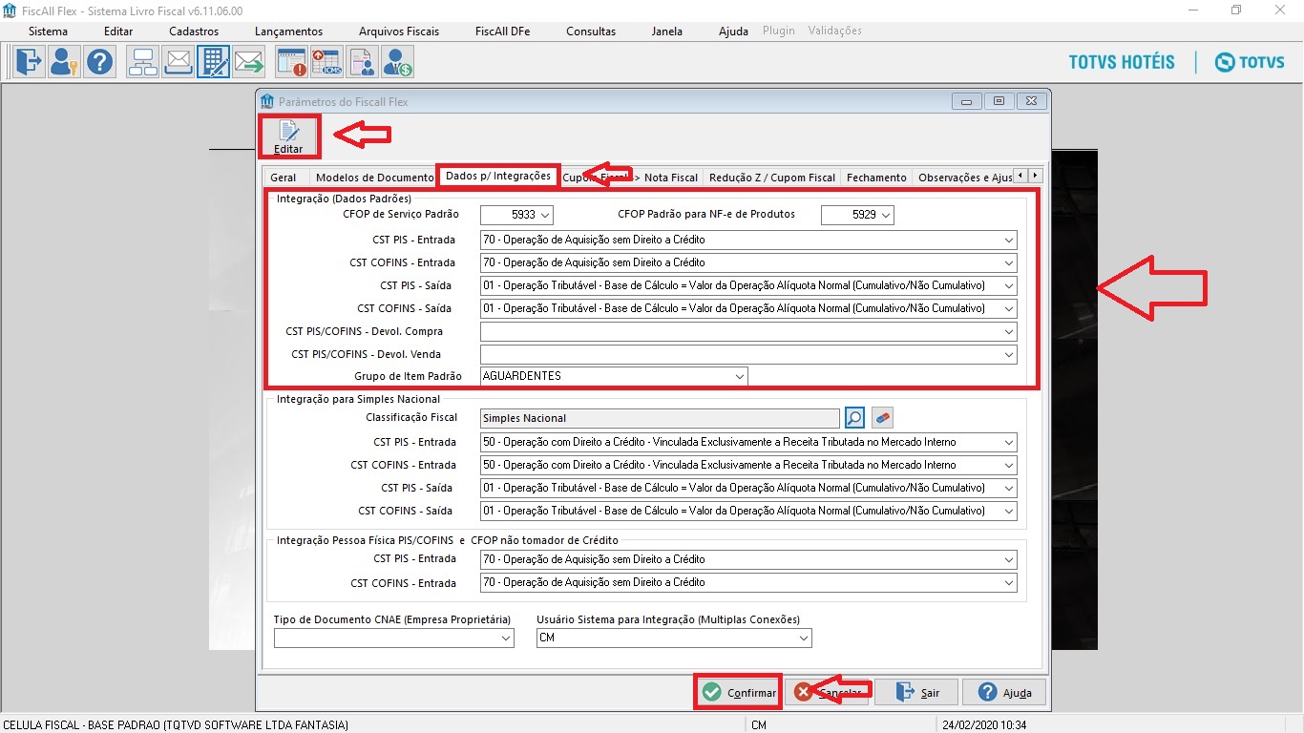Viewport: 1304px width, 733px height.
Task: Open the Consultas menu
Action: (591, 31)
